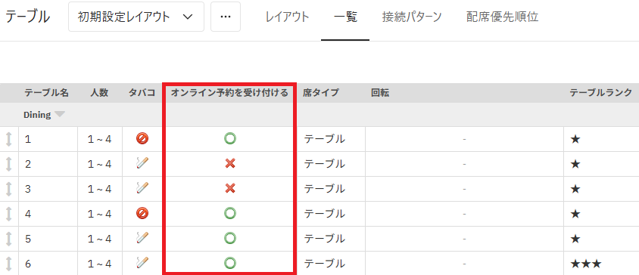Switch to the 配席優先順位 tab
The image size is (639, 275).
[x=503, y=17]
